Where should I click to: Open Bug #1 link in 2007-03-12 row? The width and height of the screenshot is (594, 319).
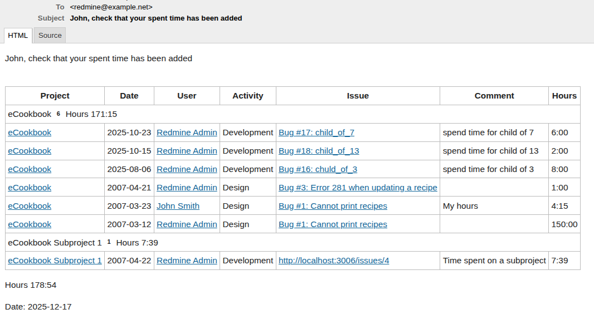click(333, 224)
